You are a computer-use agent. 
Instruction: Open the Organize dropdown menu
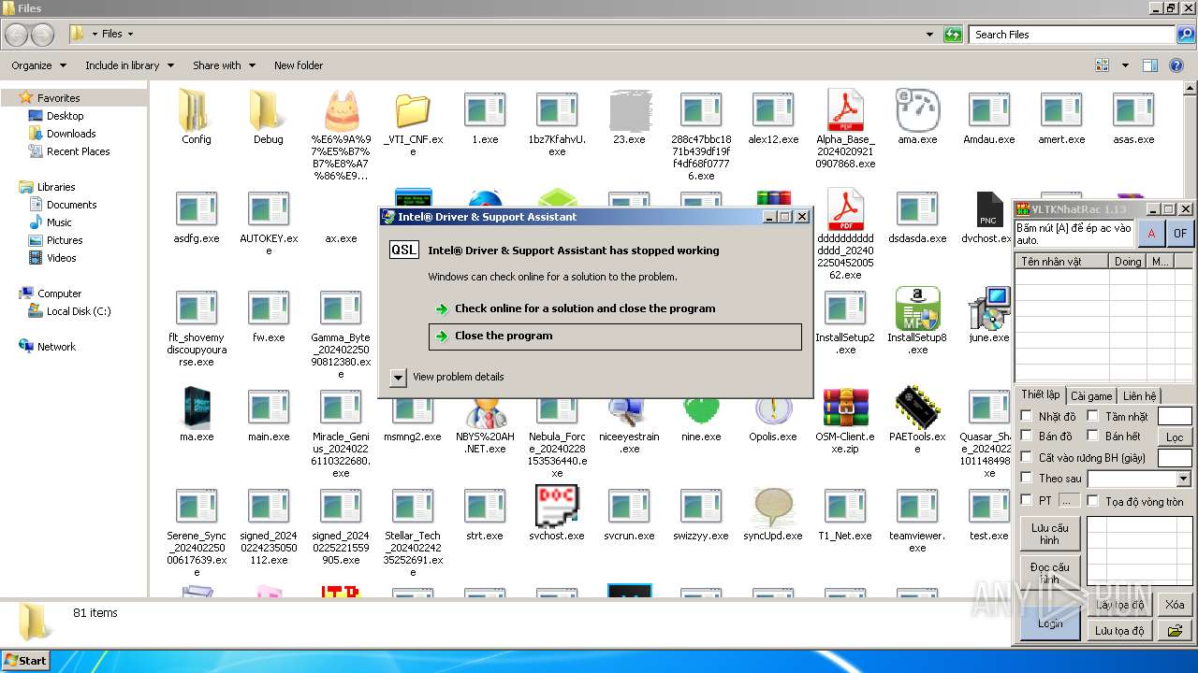click(x=39, y=65)
